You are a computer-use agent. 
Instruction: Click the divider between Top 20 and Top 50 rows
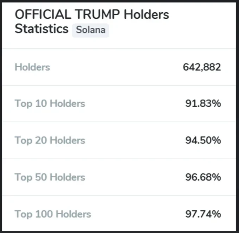pos(119,159)
